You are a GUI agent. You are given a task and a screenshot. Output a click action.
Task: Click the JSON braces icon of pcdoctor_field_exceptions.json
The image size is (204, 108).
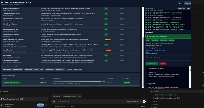coord(153,95)
